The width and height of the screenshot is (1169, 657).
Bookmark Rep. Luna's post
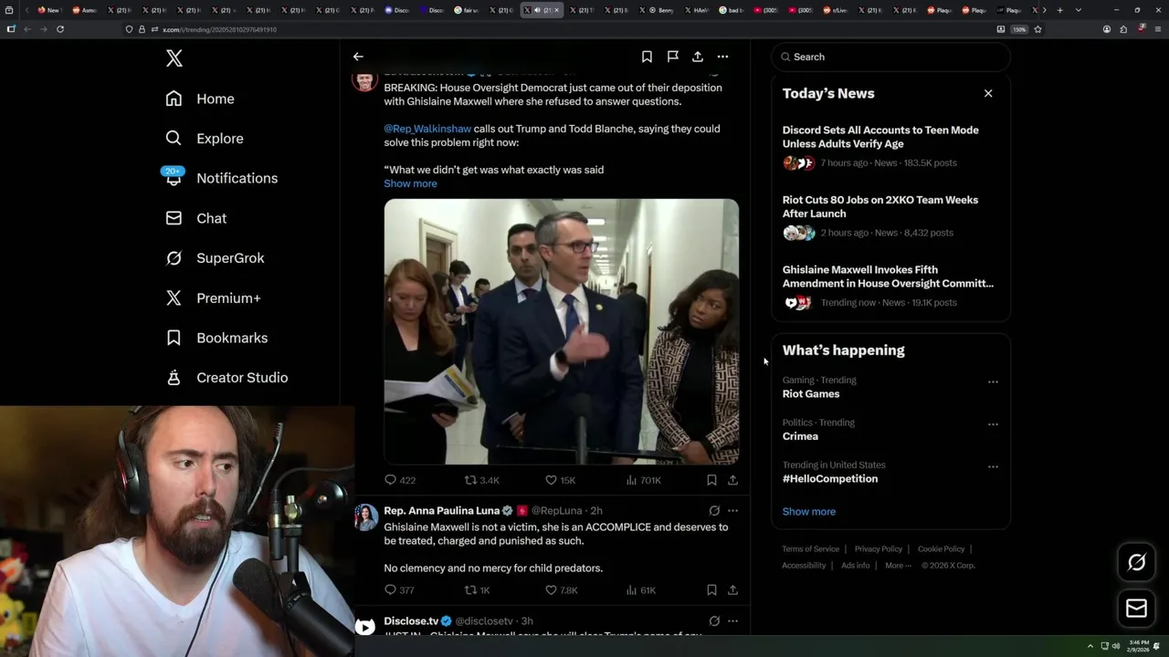tap(711, 590)
